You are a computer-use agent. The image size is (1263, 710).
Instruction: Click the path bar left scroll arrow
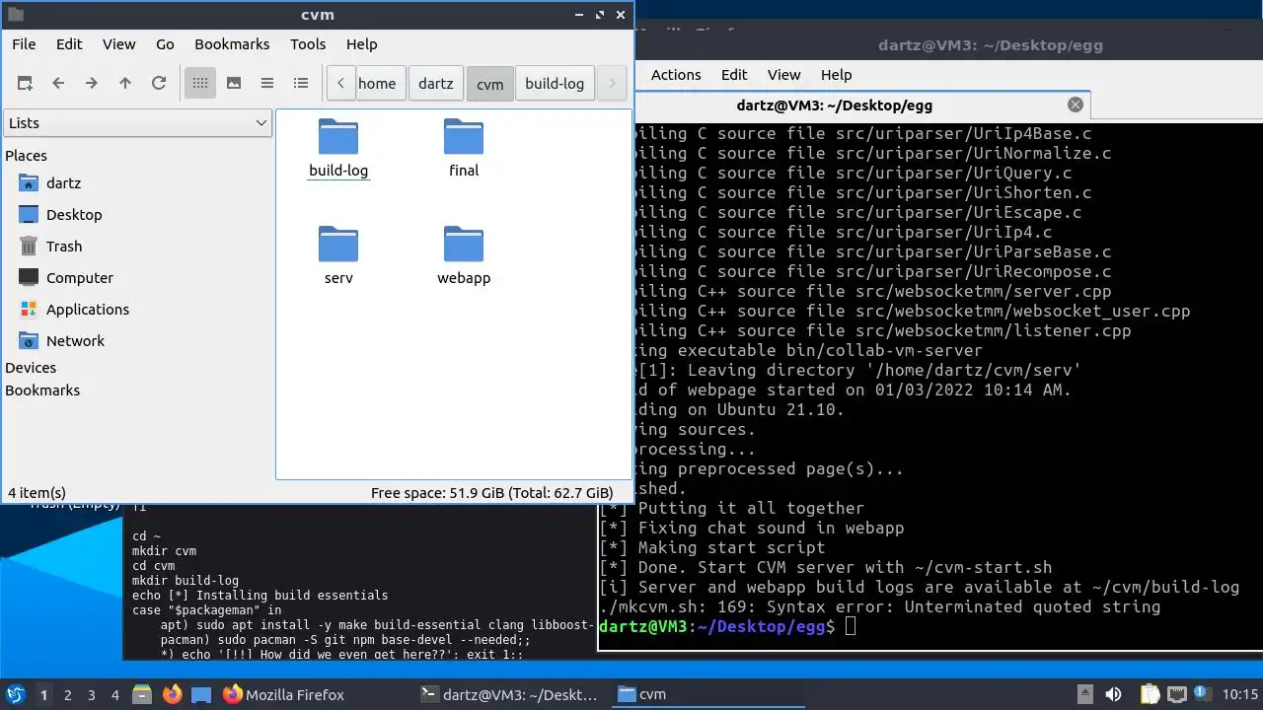pyautogui.click(x=341, y=84)
